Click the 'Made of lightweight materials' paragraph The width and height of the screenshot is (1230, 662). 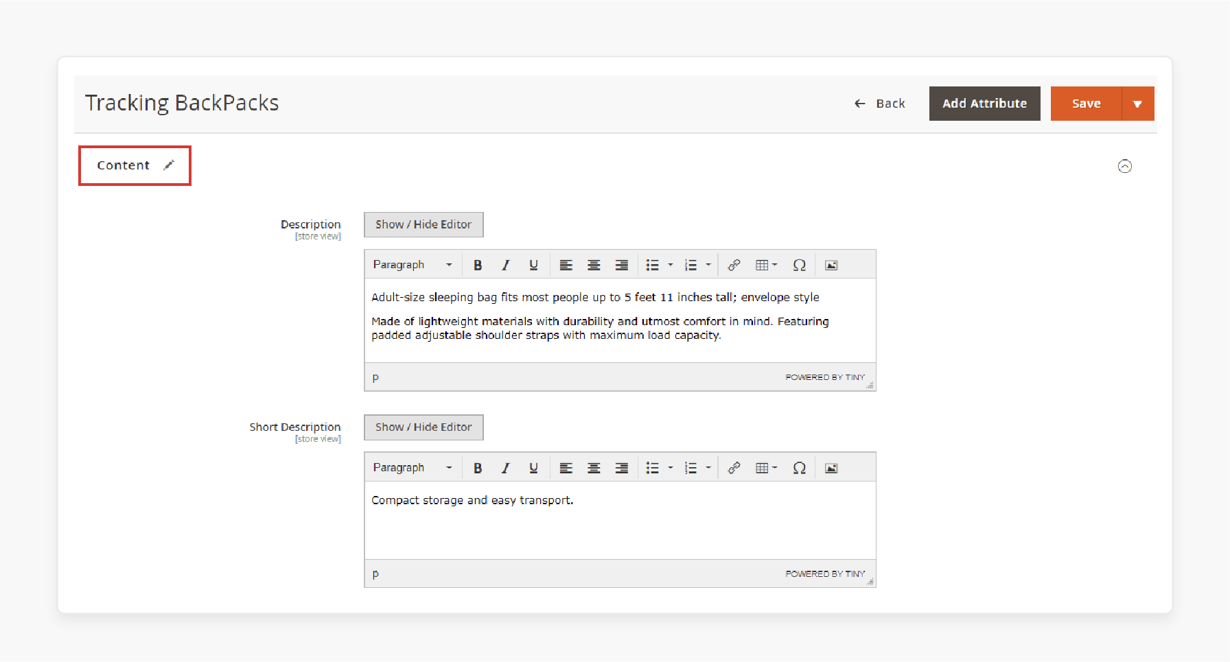[600, 328]
